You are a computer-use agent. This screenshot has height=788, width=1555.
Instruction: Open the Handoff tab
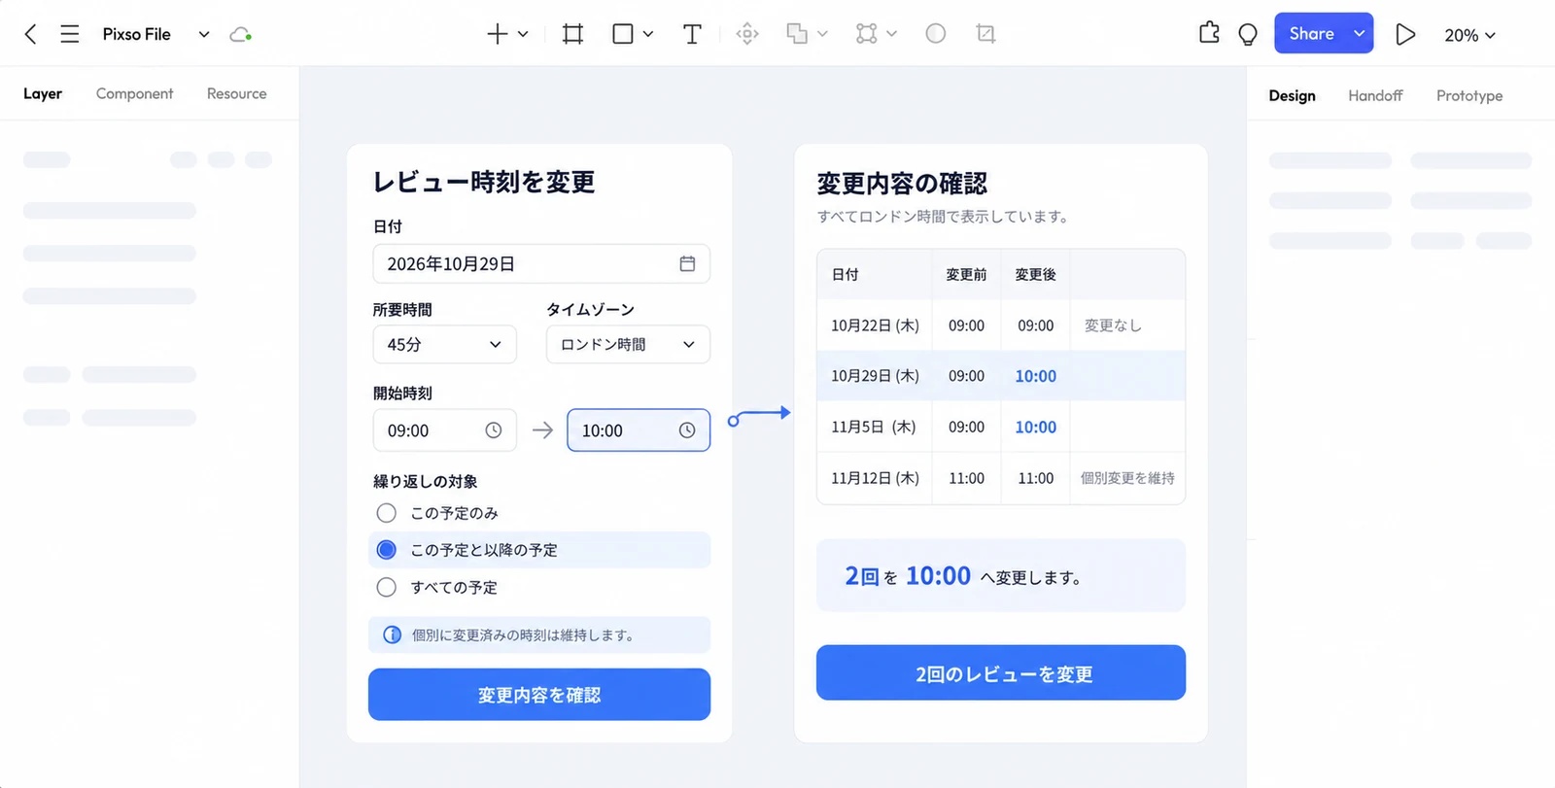click(1375, 95)
